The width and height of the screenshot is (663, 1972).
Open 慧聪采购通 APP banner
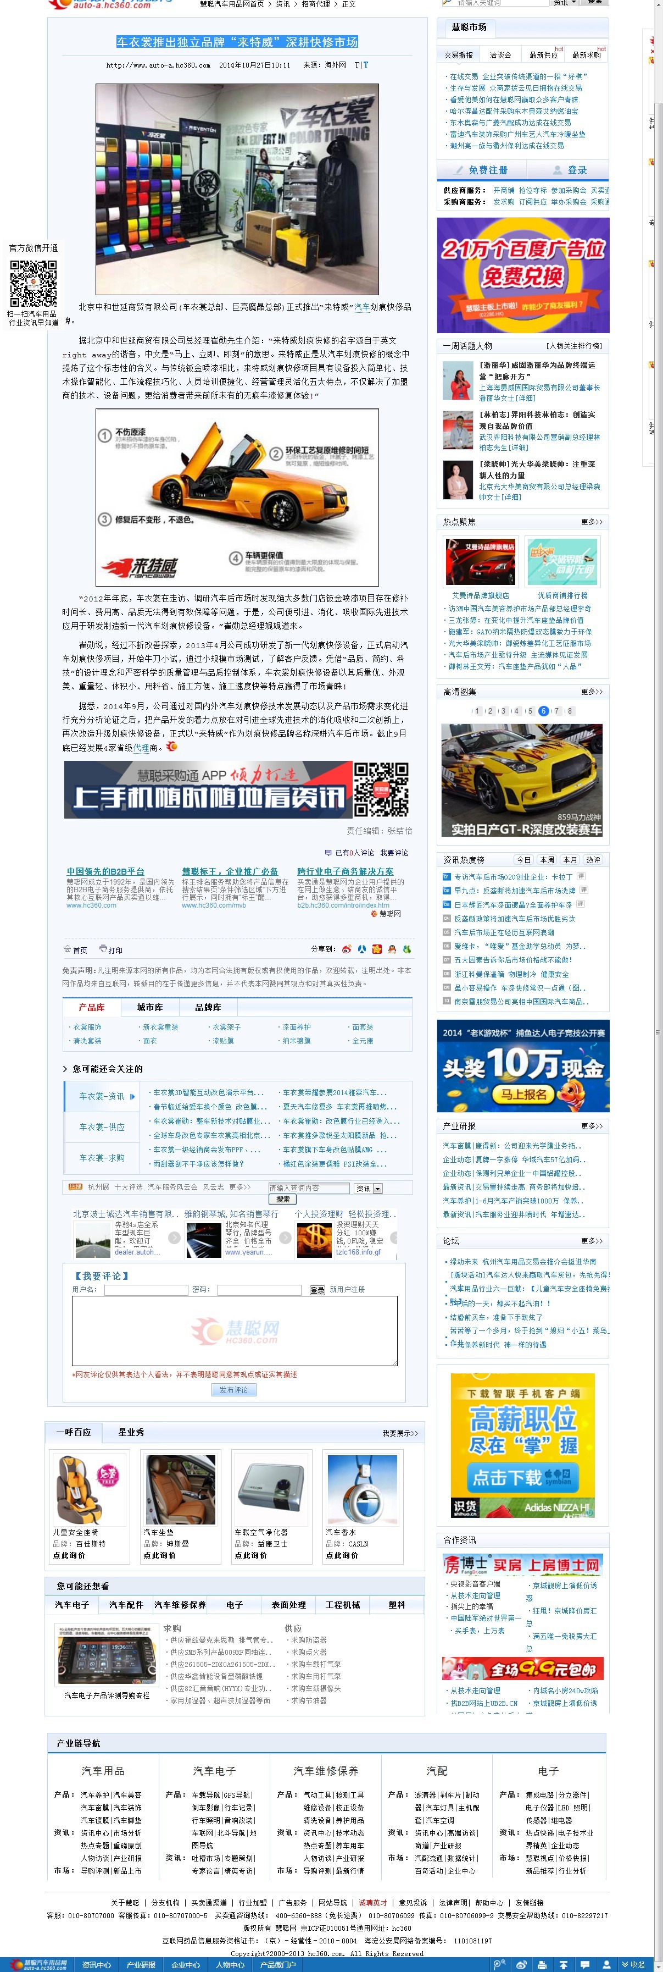238,789
